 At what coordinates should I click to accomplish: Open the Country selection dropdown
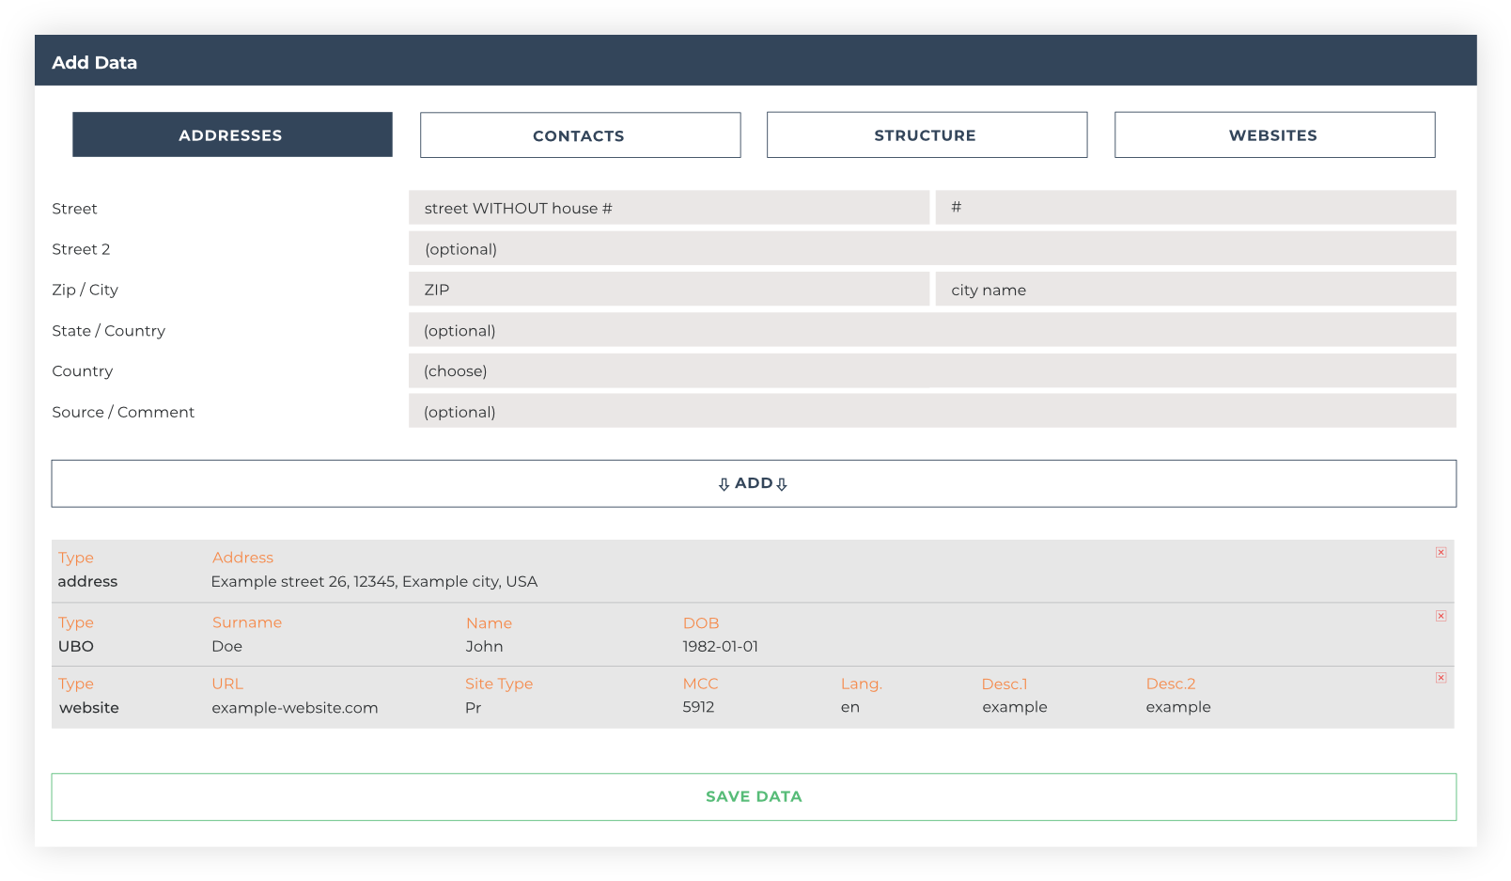(931, 370)
